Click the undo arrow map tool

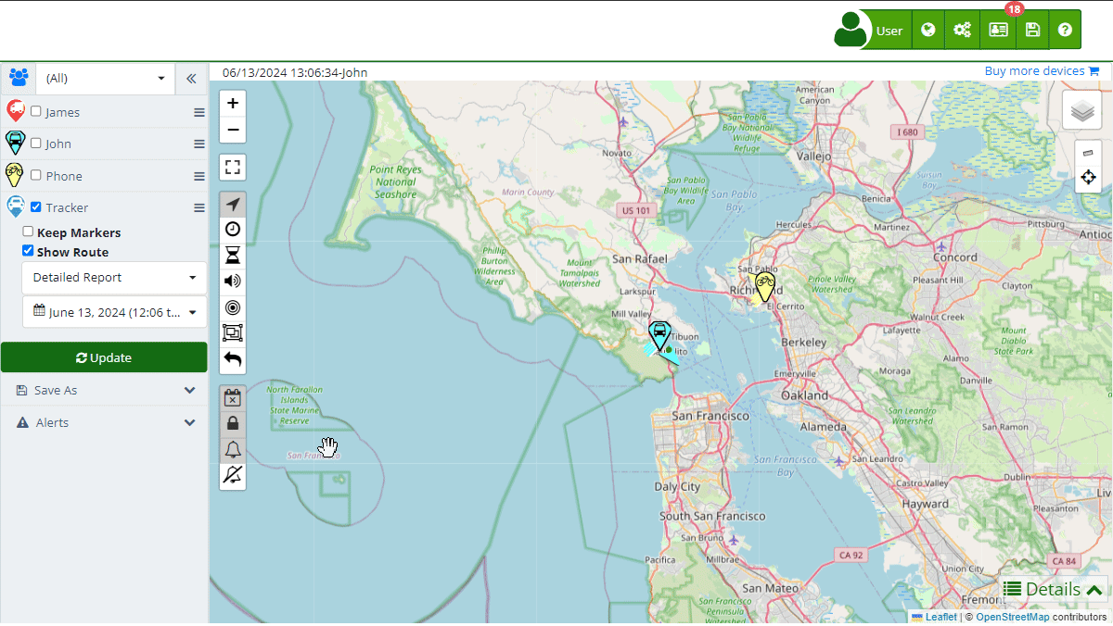coord(233,359)
